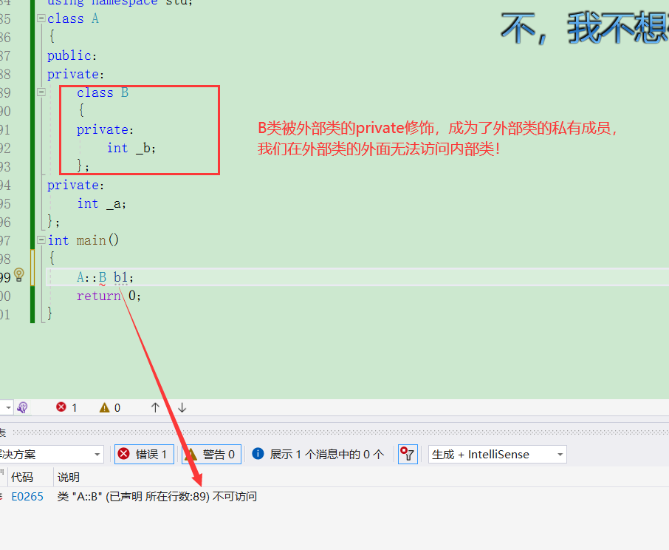Image resolution: width=669 pixels, height=550 pixels.
Task: Click the feedback icon left of the error indicators
Action: (22, 407)
